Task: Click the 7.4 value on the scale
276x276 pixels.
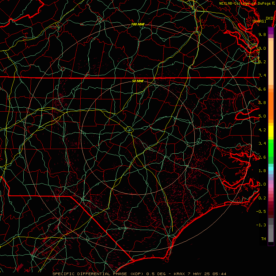Action: pos(262,75)
